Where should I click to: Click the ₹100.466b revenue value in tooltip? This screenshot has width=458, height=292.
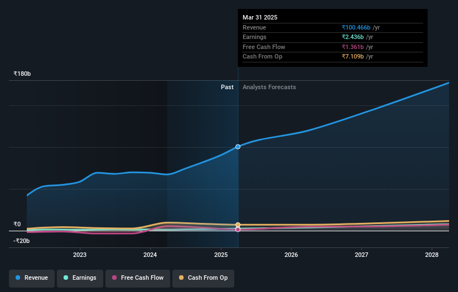[x=356, y=27]
